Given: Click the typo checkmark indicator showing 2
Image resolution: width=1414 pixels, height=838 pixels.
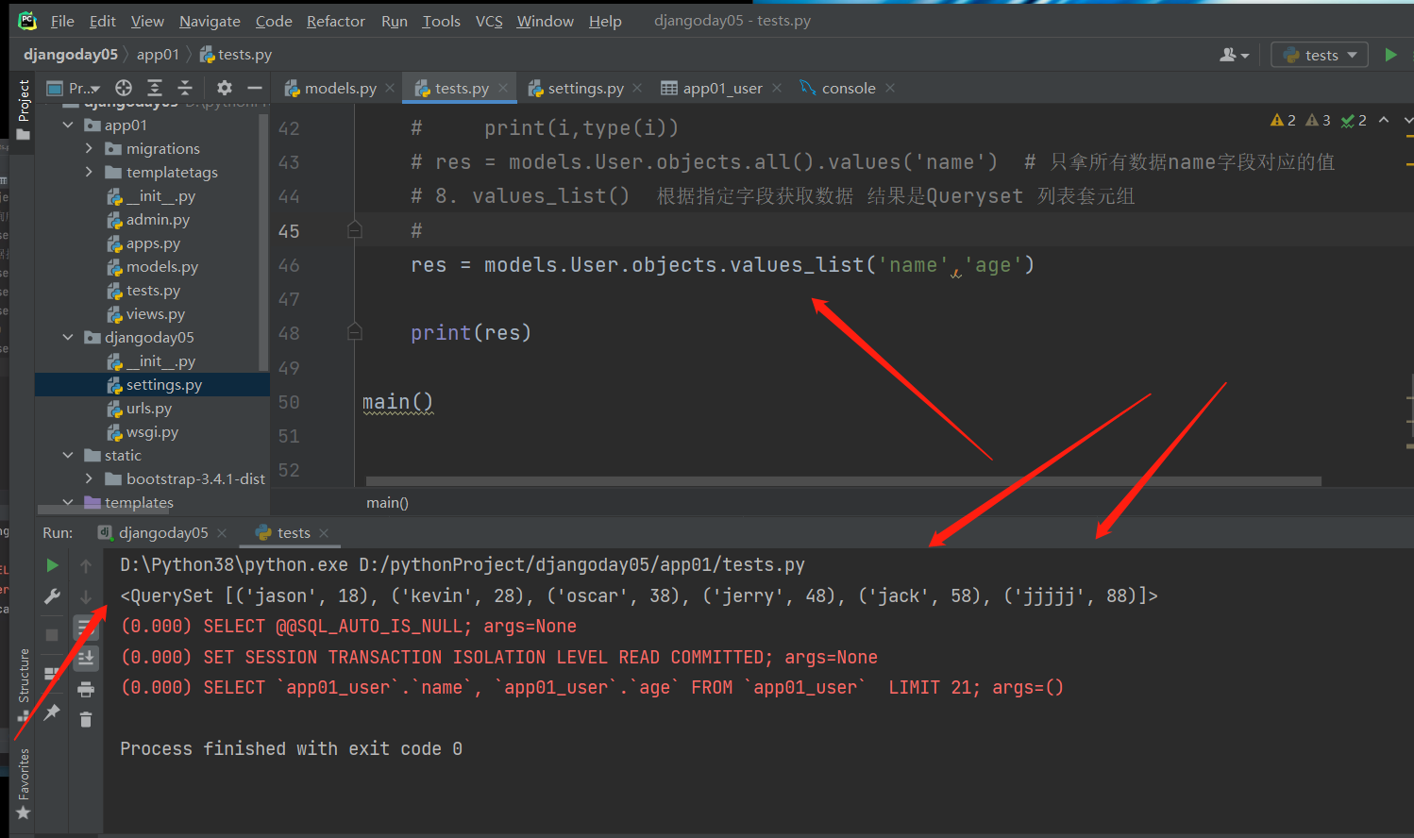Looking at the screenshot, I should [1354, 120].
